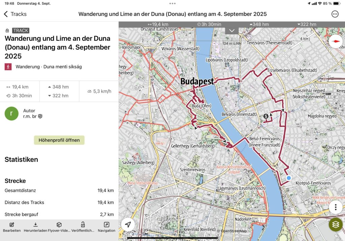
Task: Open vertical three-dot map menu
Action: tap(335, 207)
